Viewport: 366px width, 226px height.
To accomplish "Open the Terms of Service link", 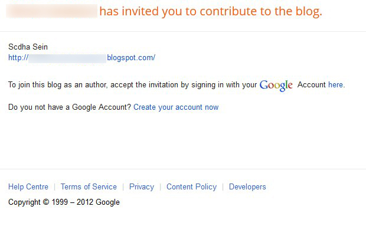I will click(89, 186).
